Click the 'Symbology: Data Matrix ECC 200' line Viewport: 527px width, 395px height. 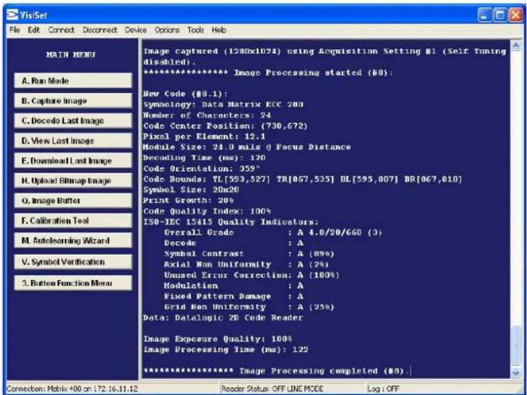click(223, 104)
